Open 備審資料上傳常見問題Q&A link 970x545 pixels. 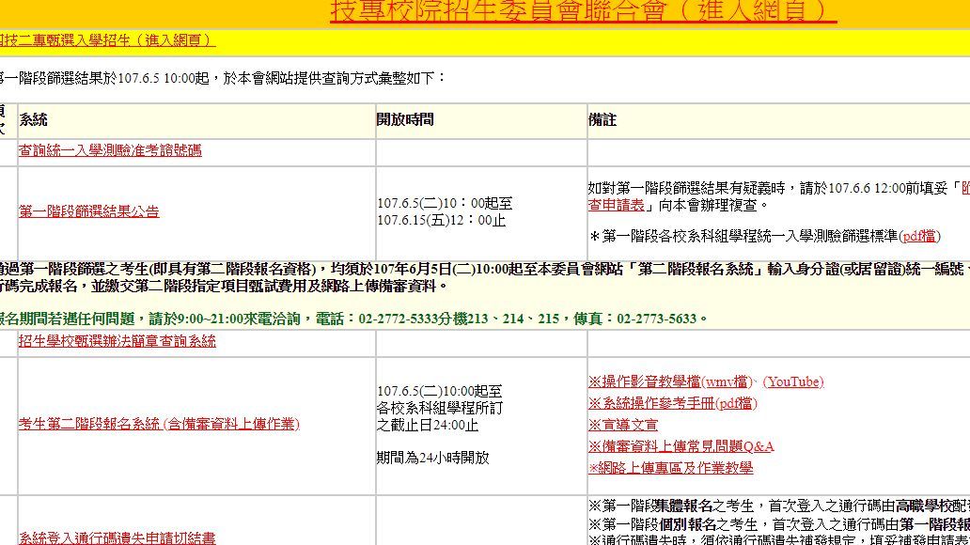coord(681,446)
